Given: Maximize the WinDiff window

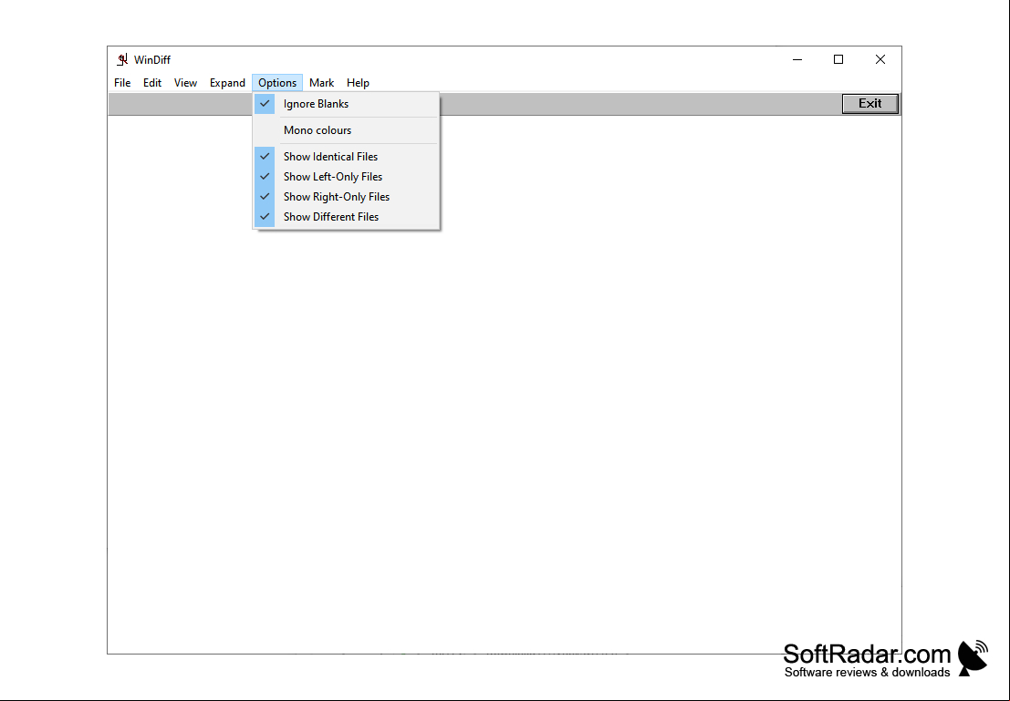Looking at the screenshot, I should pyautogui.click(x=838, y=59).
